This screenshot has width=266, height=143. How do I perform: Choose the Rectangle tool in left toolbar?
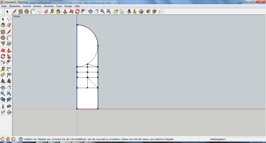(x=3, y=32)
